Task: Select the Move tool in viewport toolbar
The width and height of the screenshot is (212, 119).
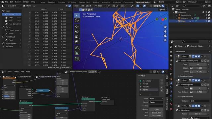Action: click(x=77, y=26)
